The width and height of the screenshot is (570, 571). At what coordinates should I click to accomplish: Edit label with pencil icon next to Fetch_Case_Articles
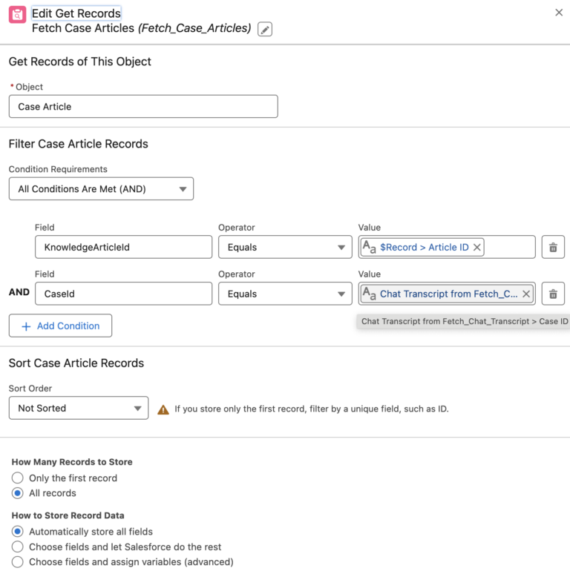(265, 29)
